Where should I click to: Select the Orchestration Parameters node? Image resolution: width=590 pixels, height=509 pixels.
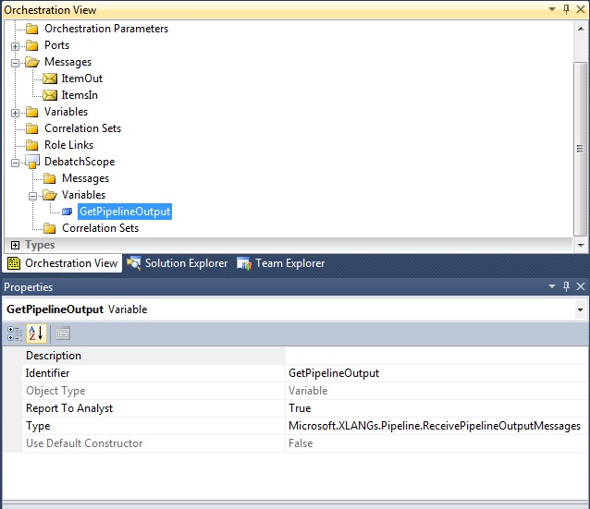[106, 29]
